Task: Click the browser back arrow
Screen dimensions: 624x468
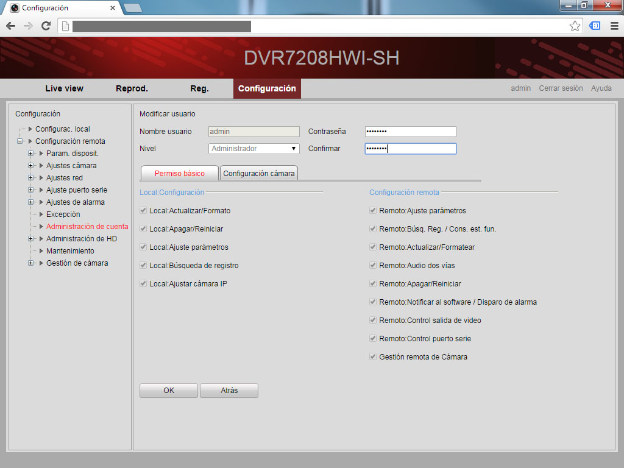Action: click(11, 26)
